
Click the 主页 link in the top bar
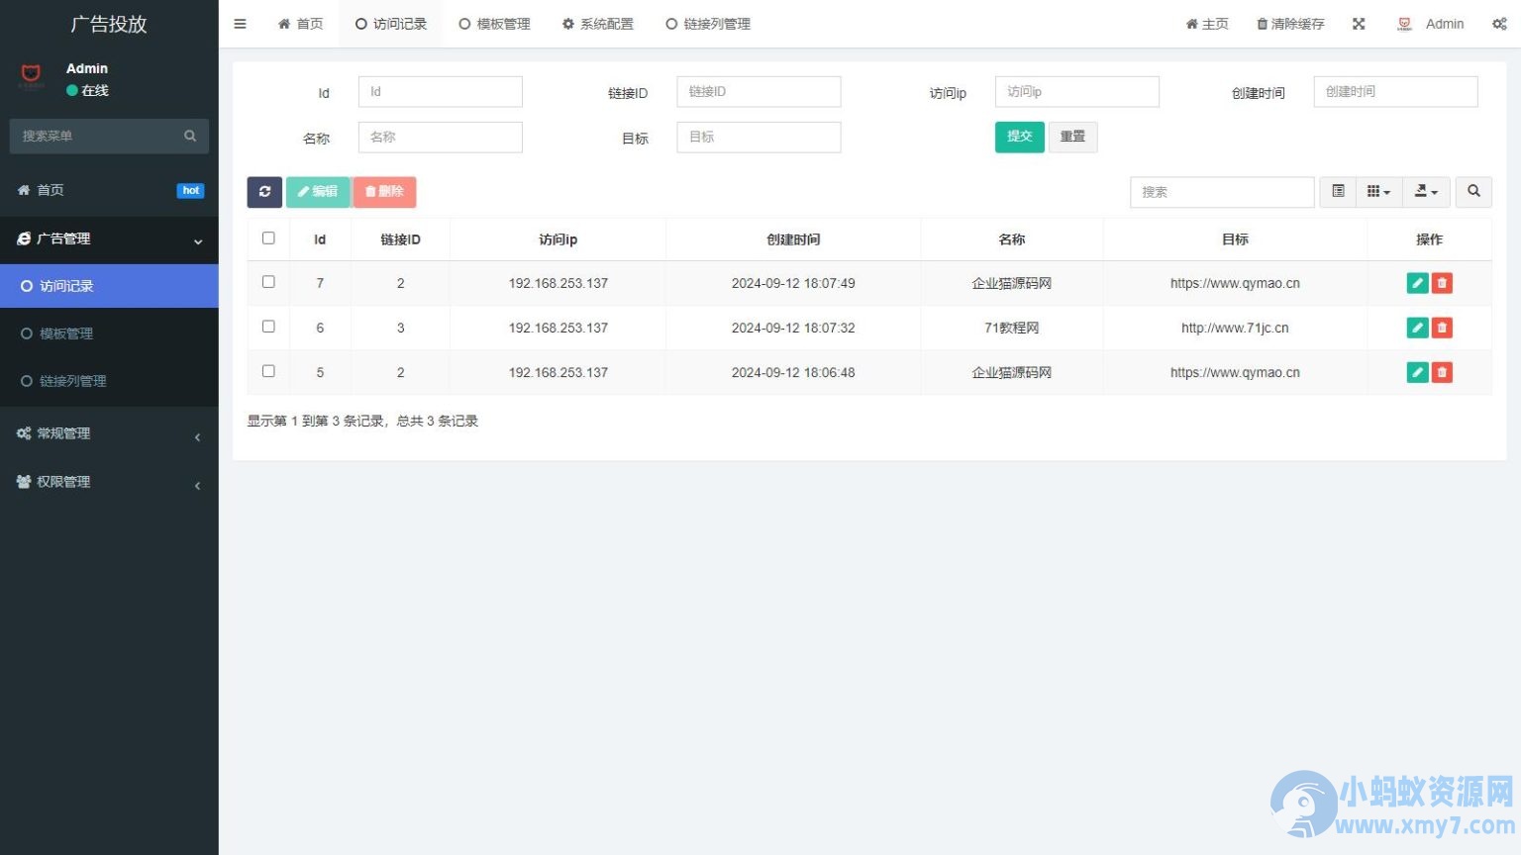tap(1207, 24)
